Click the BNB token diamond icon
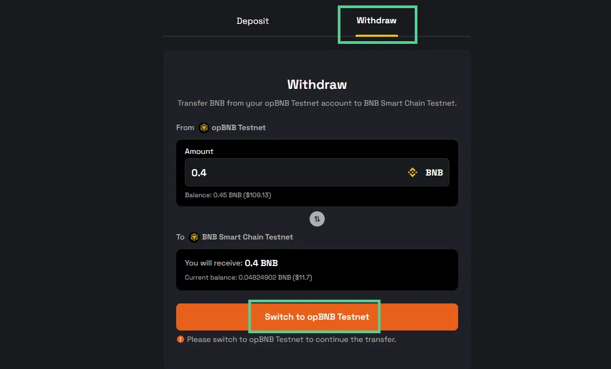The width and height of the screenshot is (611, 369). pos(412,172)
